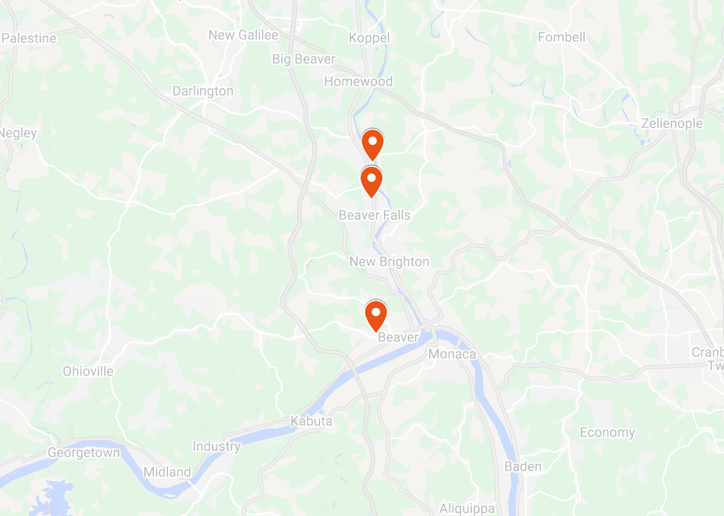This screenshot has height=516, width=724.
Task: Click the Georgetown place label
Action: coord(84,453)
